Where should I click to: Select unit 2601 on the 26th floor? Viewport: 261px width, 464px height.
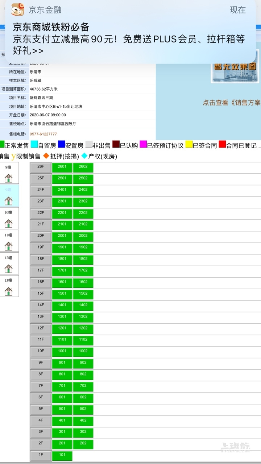click(x=62, y=167)
